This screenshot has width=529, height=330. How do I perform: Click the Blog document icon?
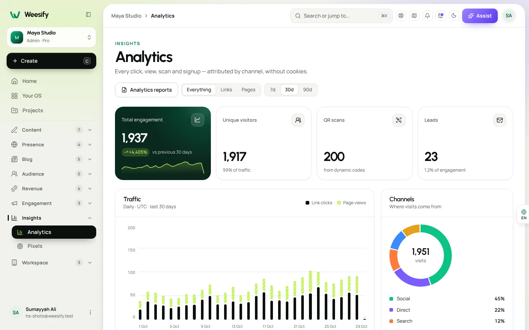click(14, 159)
